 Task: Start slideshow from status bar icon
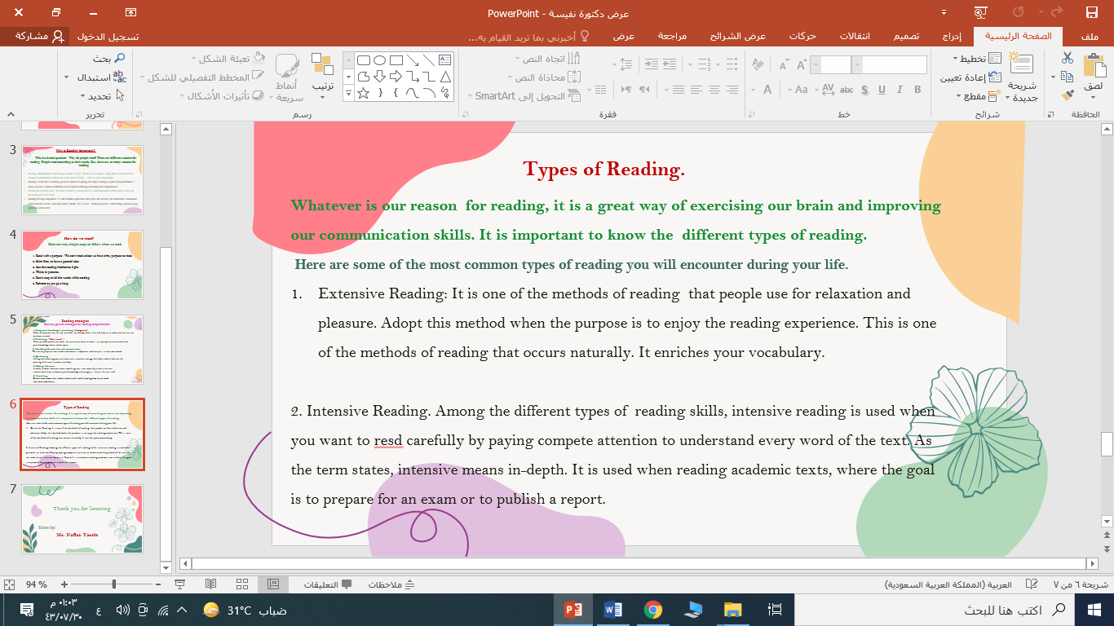180,584
